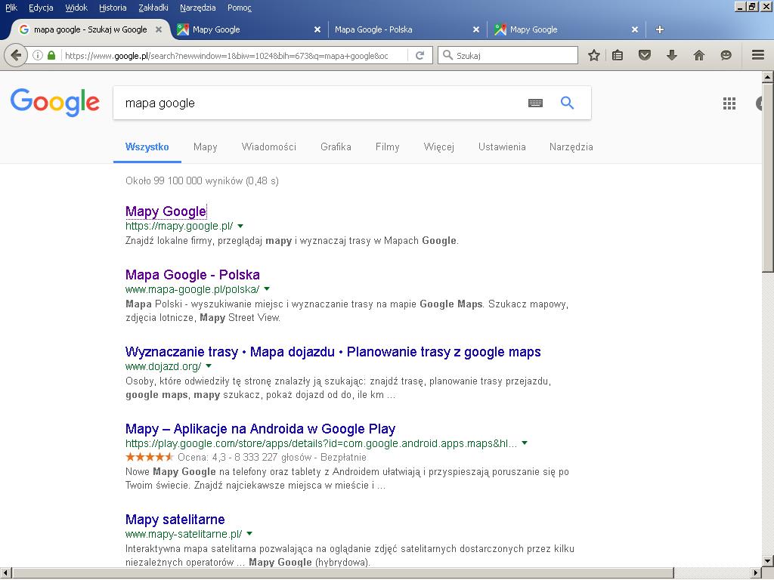Open the Widok menu

(x=76, y=8)
